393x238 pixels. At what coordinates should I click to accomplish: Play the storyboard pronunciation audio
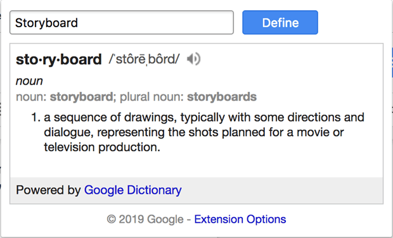[193, 59]
